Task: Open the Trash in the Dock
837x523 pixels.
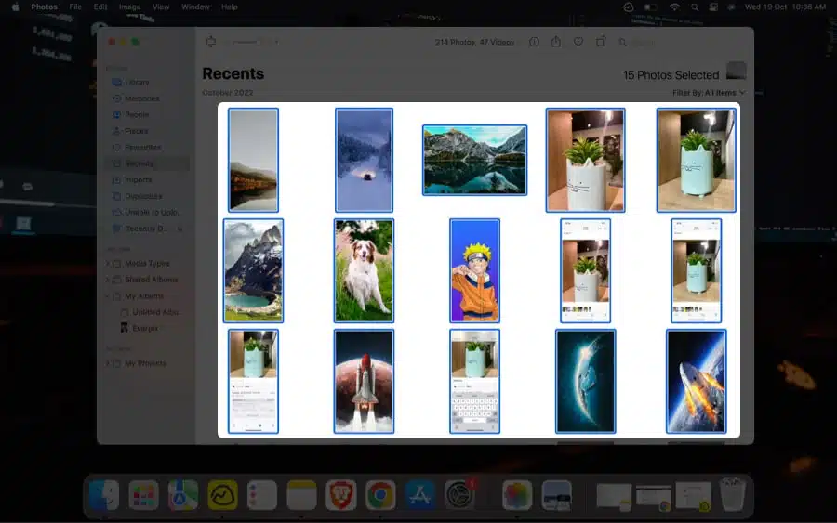Action: (733, 494)
